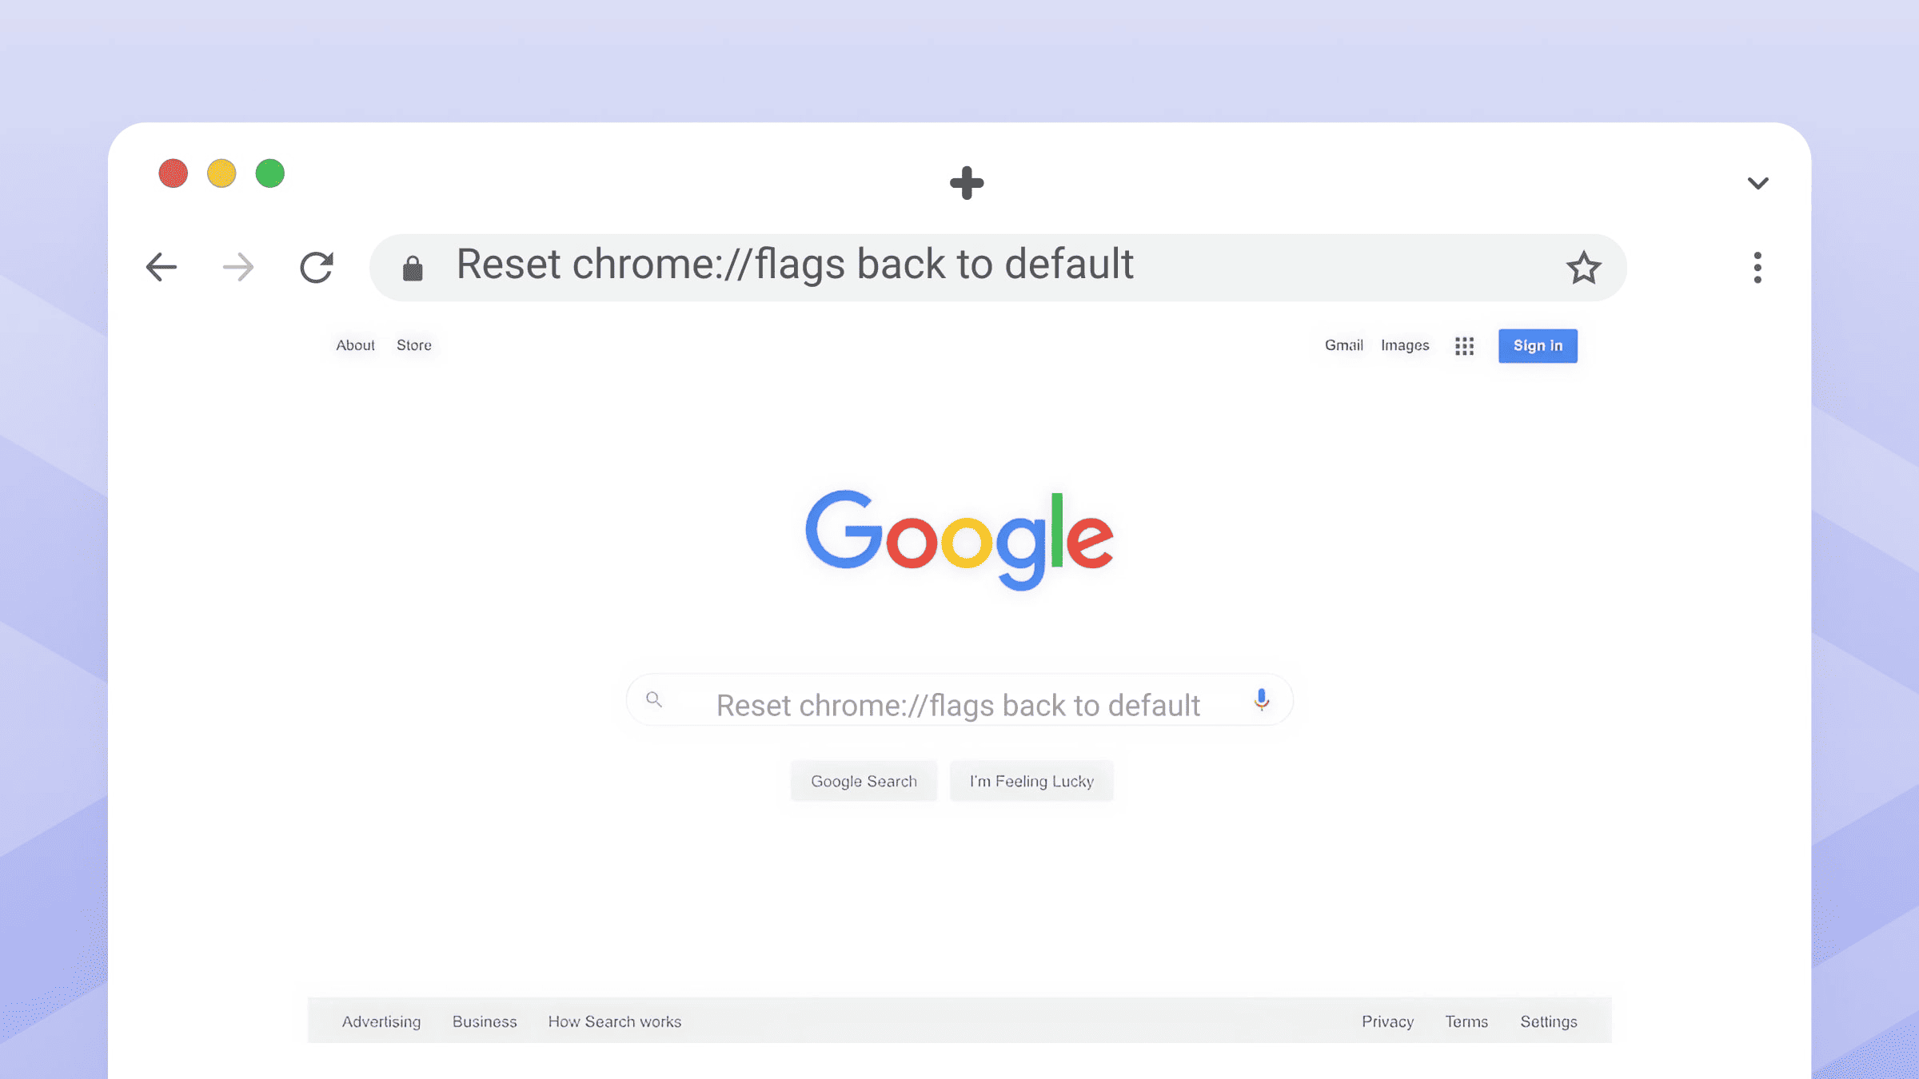Click the Sign in button
The width and height of the screenshot is (1919, 1079).
(x=1538, y=346)
